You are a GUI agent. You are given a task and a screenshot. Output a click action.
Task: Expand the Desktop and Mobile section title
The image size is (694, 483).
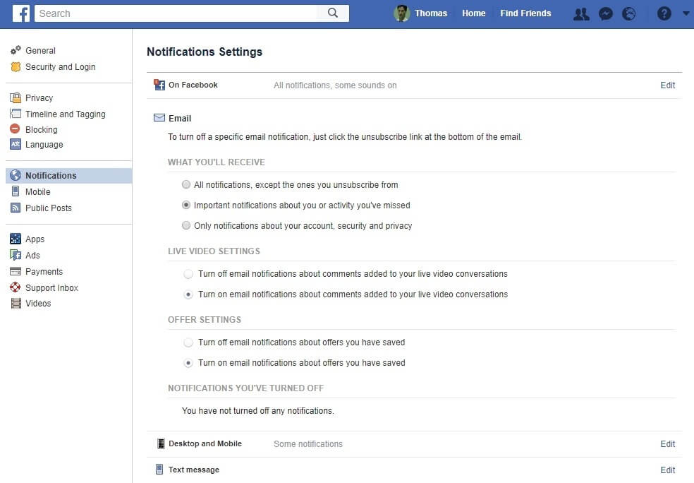click(x=205, y=443)
